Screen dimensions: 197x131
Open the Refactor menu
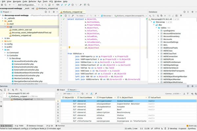33,1
